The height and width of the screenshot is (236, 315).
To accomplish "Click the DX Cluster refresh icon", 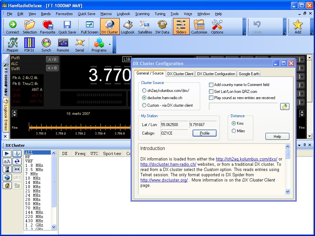I will point(17,161).
